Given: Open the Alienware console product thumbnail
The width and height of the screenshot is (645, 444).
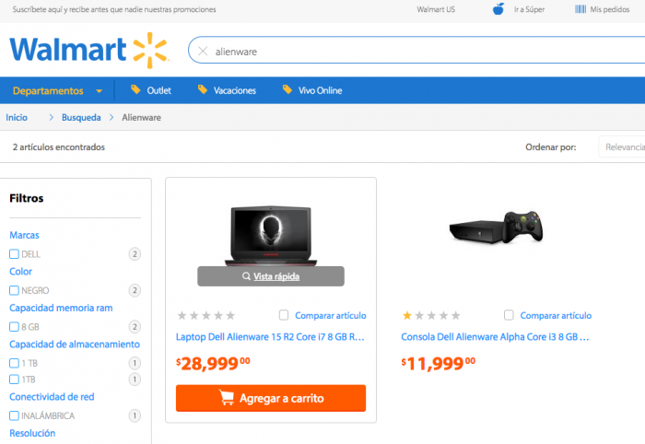Looking at the screenshot, I should coord(496,228).
